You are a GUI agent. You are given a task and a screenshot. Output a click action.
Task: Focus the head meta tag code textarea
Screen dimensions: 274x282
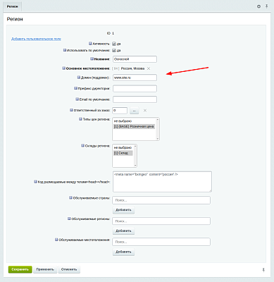[162, 182]
